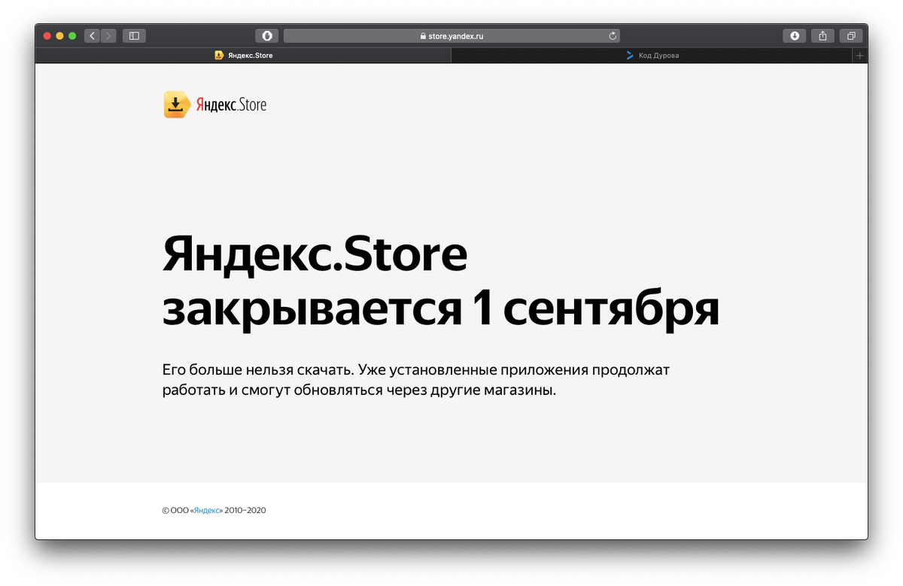Screen dimensions: 903x586
Task: Close the Safari window with red button
Action: pos(47,35)
